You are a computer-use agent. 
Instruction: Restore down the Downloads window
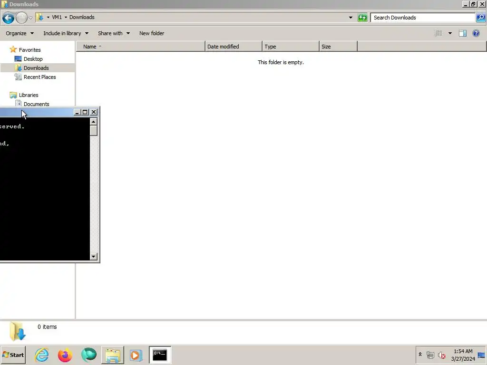point(473,4)
